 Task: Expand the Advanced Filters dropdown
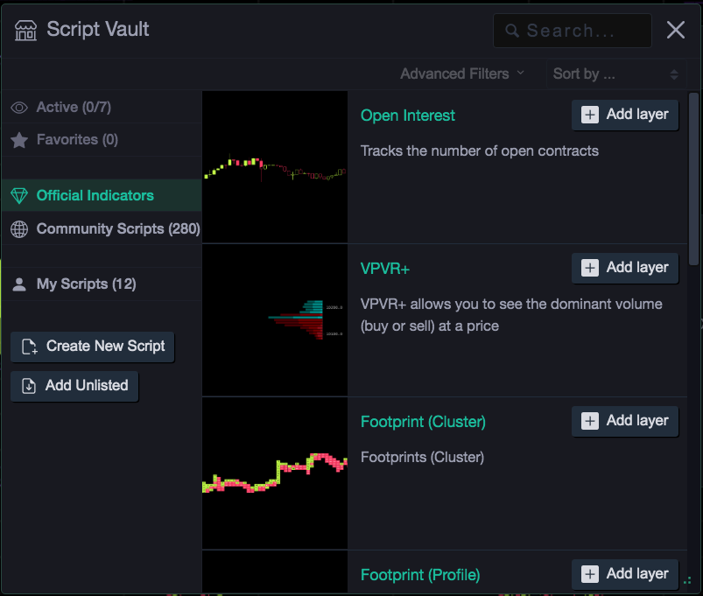point(462,74)
